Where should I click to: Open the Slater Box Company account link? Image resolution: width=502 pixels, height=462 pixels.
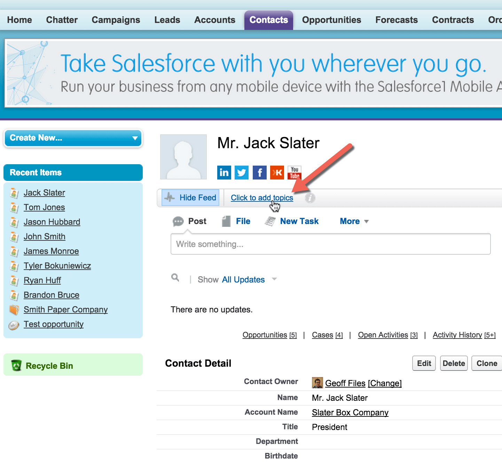click(x=350, y=412)
